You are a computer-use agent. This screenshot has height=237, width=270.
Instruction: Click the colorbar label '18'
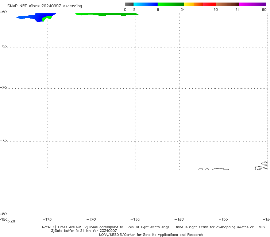pyautogui.click(x=157, y=9)
